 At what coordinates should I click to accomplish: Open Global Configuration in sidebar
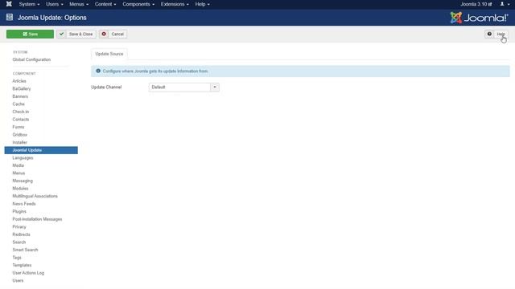click(x=31, y=59)
